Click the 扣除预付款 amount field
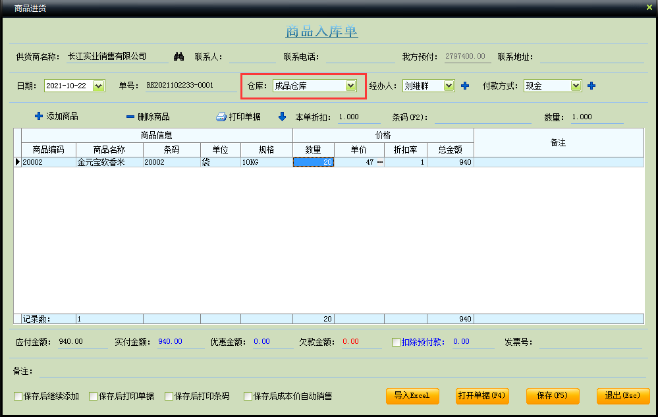This screenshot has width=658, height=417. pos(474,342)
